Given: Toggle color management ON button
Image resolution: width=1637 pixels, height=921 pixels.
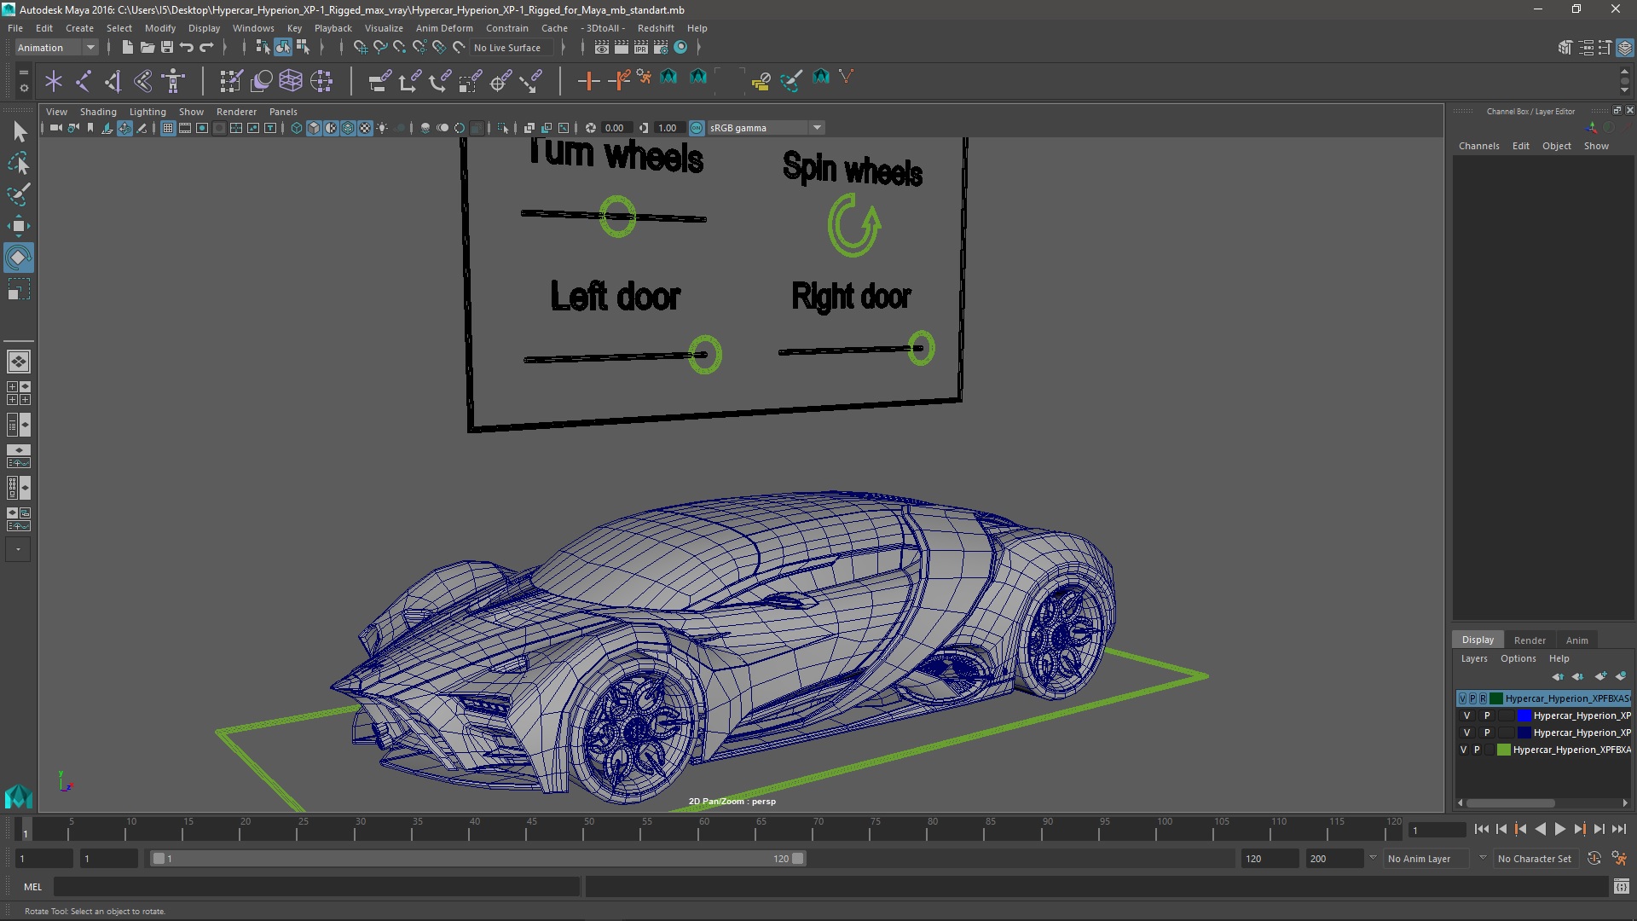Looking at the screenshot, I should [x=697, y=128].
